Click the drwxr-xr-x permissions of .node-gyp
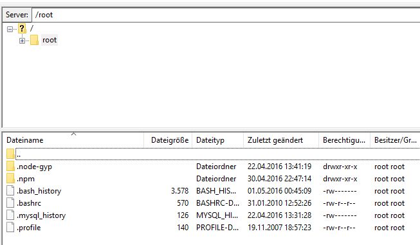 [x=340, y=167]
